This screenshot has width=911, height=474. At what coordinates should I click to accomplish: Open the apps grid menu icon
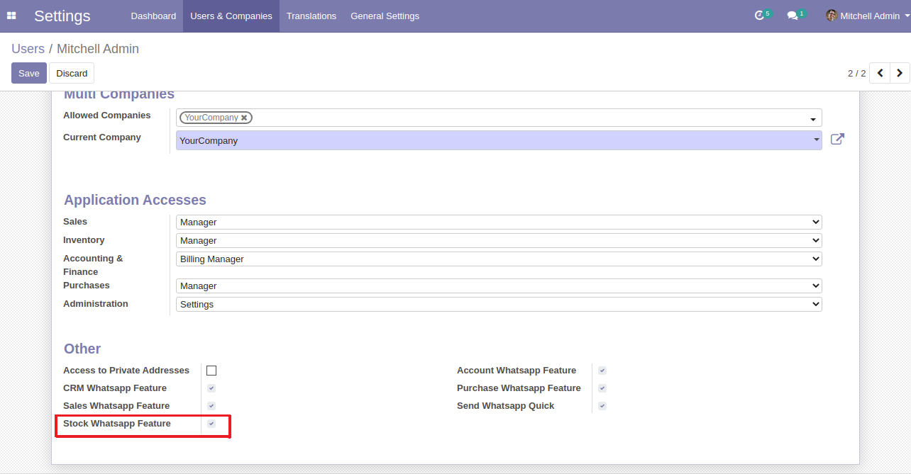(x=11, y=16)
